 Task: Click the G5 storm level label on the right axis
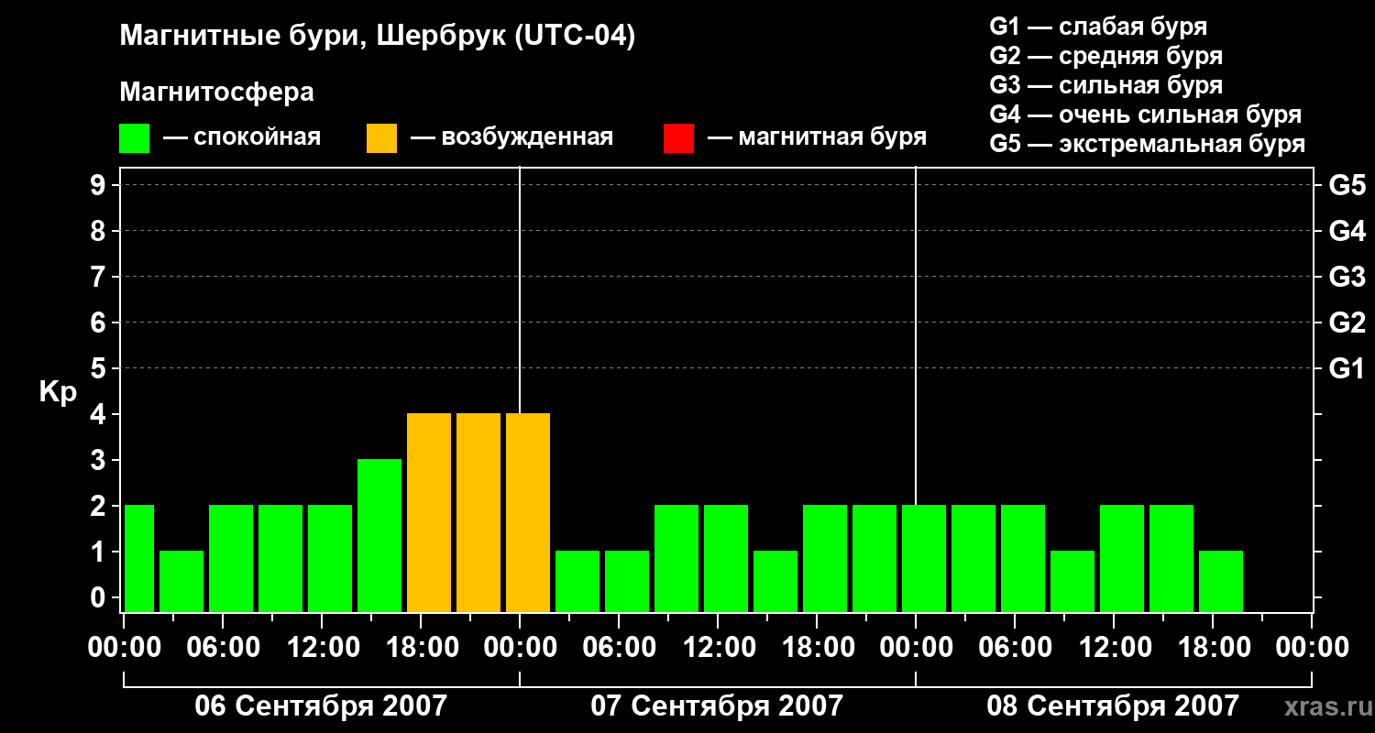1347,185
